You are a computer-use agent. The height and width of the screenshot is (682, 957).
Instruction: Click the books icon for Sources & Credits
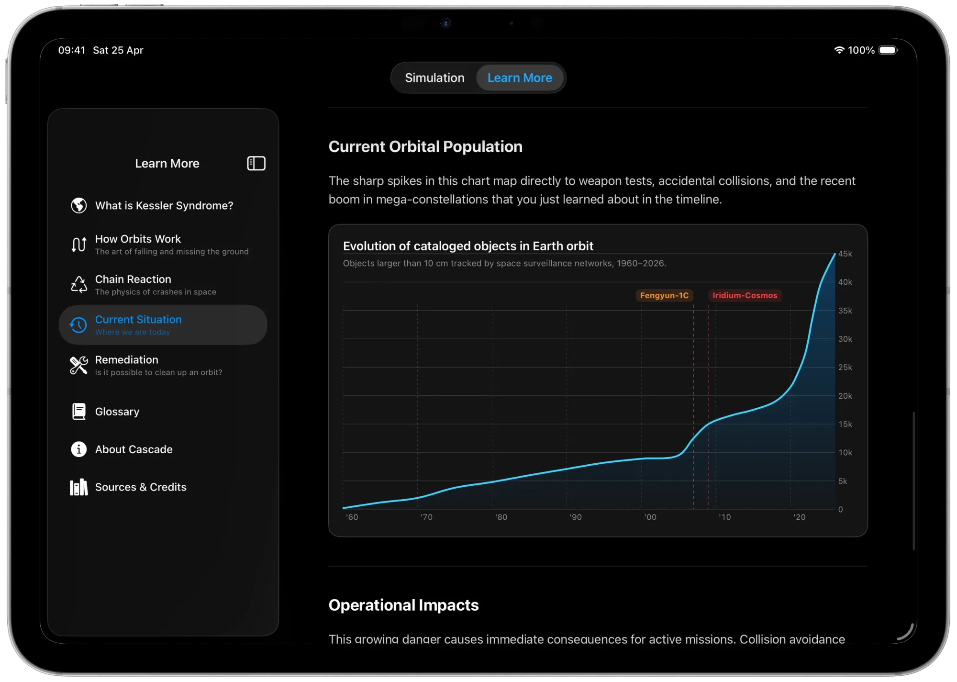coord(79,487)
